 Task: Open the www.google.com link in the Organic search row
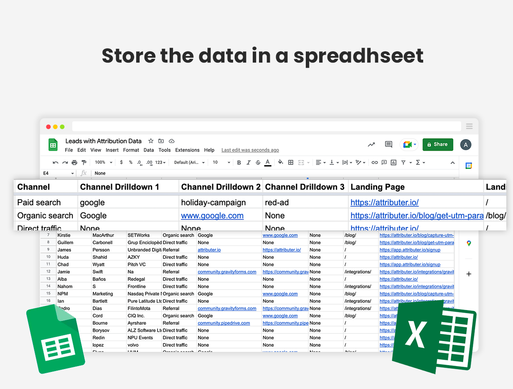click(212, 216)
